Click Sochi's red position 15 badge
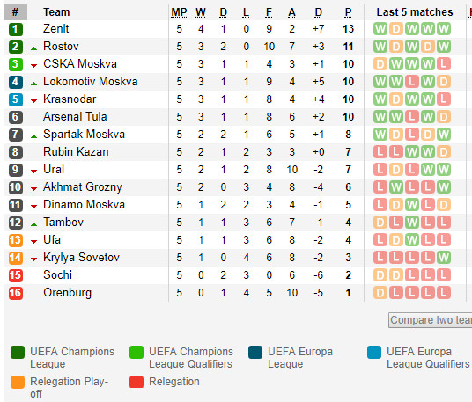This screenshot has width=472, height=402. (15, 275)
